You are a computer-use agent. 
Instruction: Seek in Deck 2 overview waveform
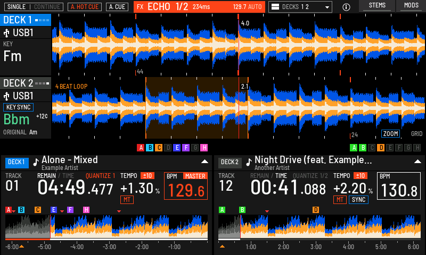pos(319,226)
